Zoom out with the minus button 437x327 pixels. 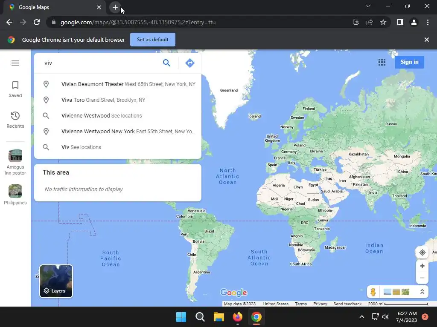click(x=422, y=278)
